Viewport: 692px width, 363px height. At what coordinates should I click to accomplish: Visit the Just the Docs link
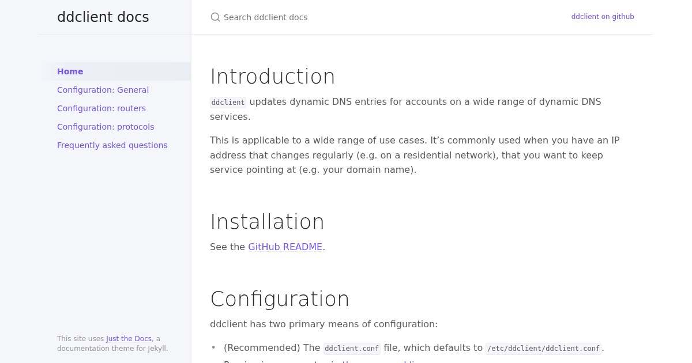click(x=129, y=339)
